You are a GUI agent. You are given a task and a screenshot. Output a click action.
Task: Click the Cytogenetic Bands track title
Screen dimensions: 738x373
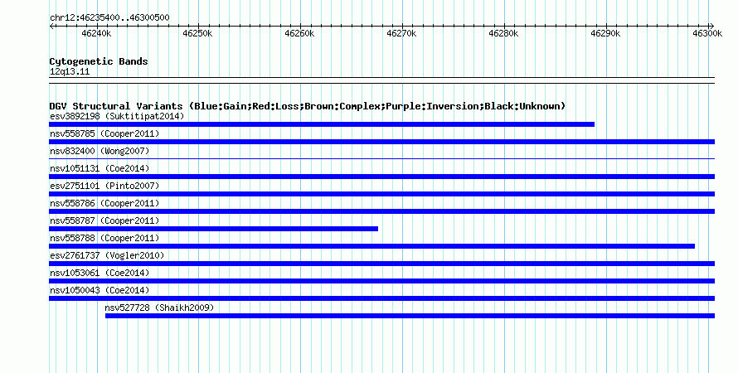click(x=99, y=61)
